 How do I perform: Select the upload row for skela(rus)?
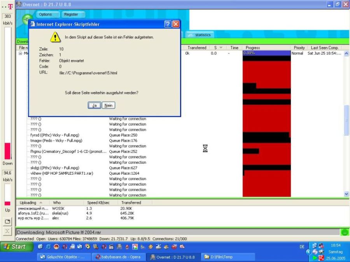point(76,213)
